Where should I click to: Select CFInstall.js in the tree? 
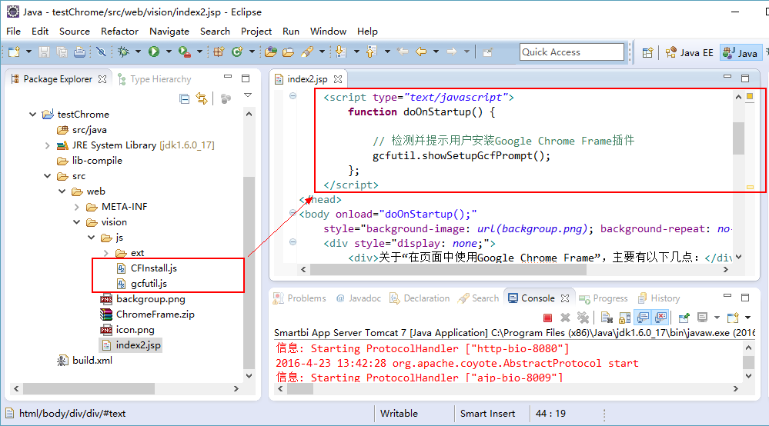[x=146, y=268]
